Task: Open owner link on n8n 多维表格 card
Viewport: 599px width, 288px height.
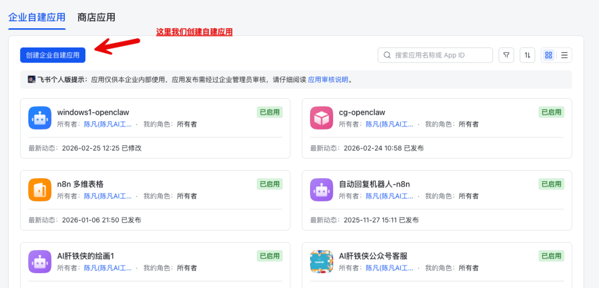Action: (x=108, y=196)
